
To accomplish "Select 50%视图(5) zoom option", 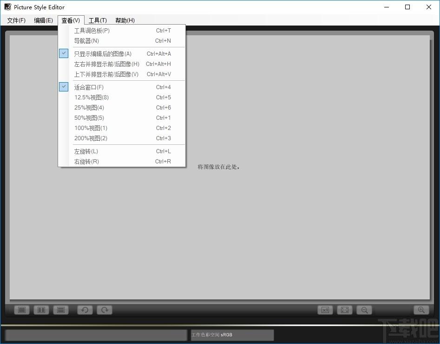I will (x=122, y=118).
